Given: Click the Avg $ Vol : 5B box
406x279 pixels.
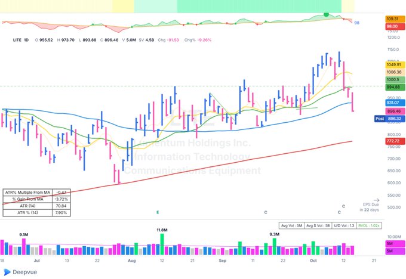Looking at the screenshot, I should point(318,226).
